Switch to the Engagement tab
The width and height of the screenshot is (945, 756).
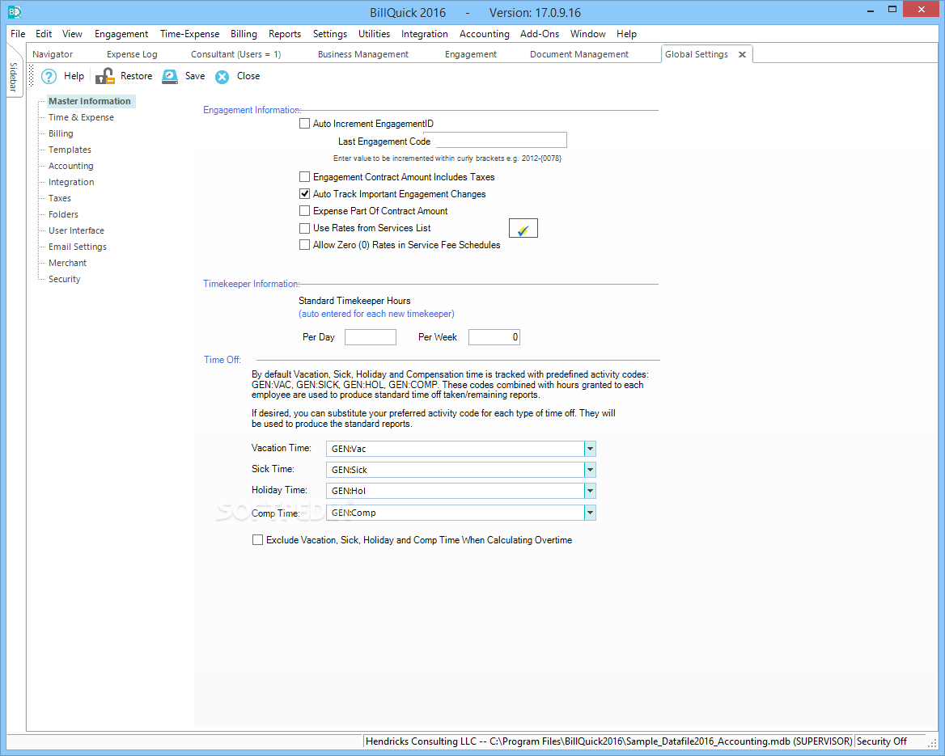point(471,54)
